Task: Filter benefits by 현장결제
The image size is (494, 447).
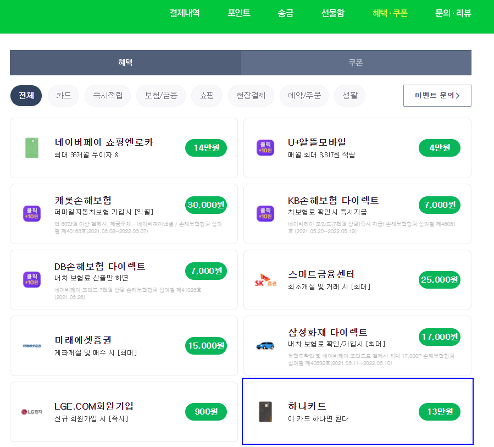Action: click(251, 96)
